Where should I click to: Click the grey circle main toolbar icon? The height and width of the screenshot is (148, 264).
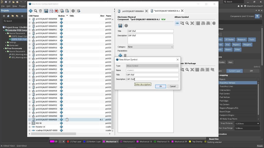tap(73, 11)
